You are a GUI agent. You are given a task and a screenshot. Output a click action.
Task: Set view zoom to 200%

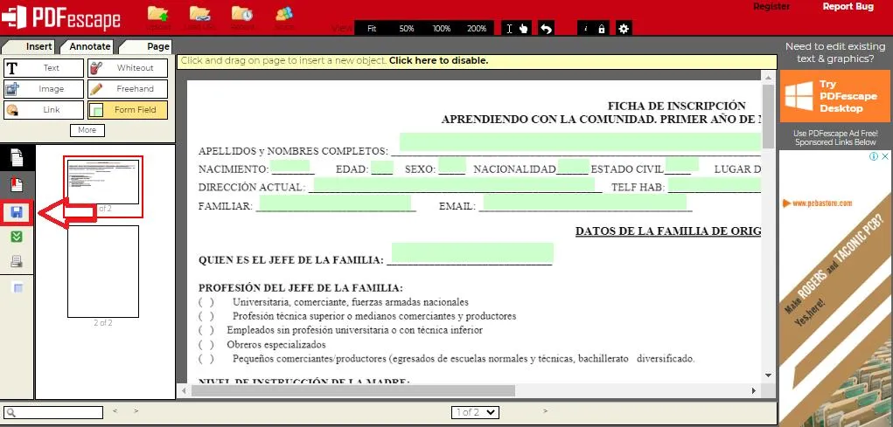click(x=477, y=29)
